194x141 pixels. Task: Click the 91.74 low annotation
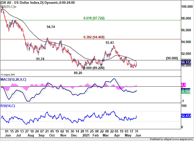tap(40, 59)
